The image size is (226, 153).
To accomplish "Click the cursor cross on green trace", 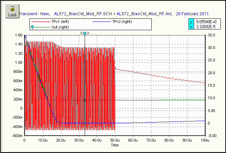I will (x=85, y=100).
